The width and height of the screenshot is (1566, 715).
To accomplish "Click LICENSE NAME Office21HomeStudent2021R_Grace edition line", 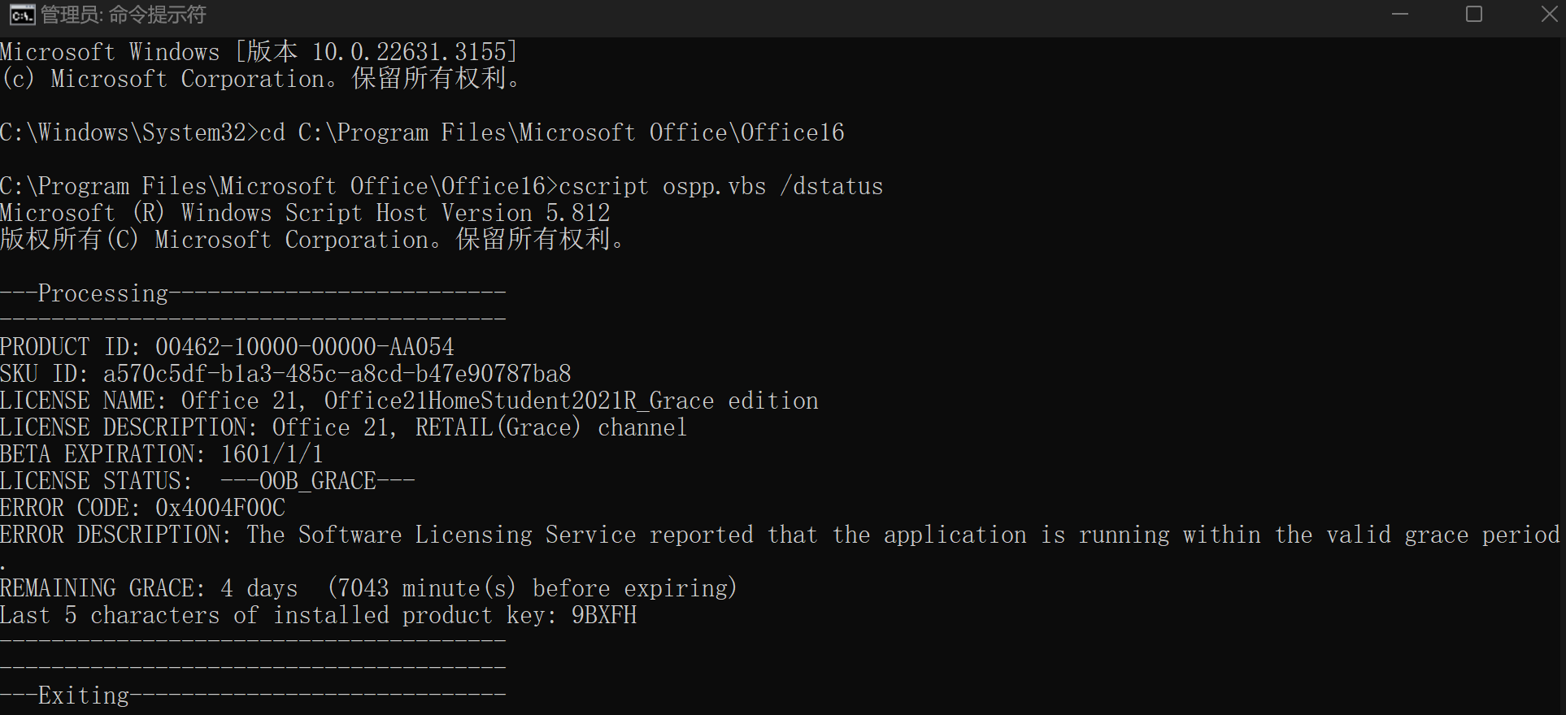I will (409, 401).
